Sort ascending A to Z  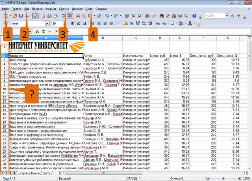(133, 16)
